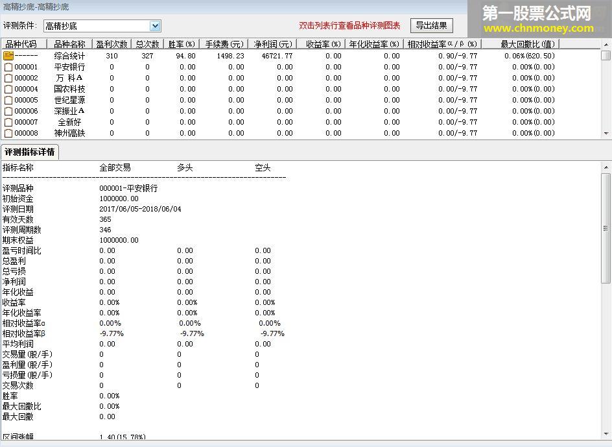Sort by the 品种名称 column header
Viewport: 612px width, 447px height.
[x=69, y=44]
